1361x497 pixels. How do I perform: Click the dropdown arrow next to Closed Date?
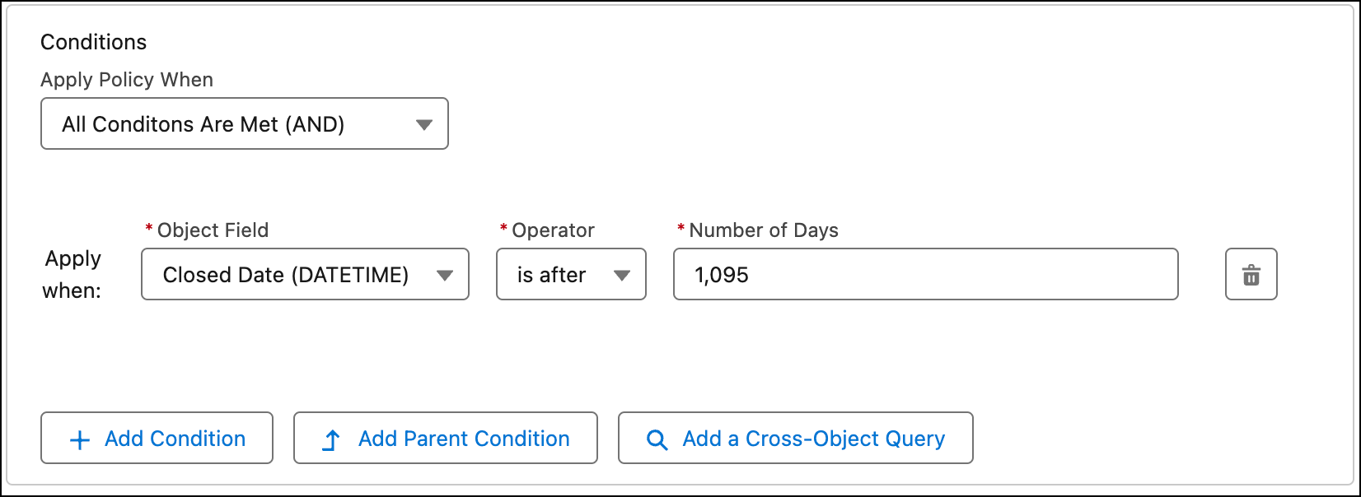446,275
